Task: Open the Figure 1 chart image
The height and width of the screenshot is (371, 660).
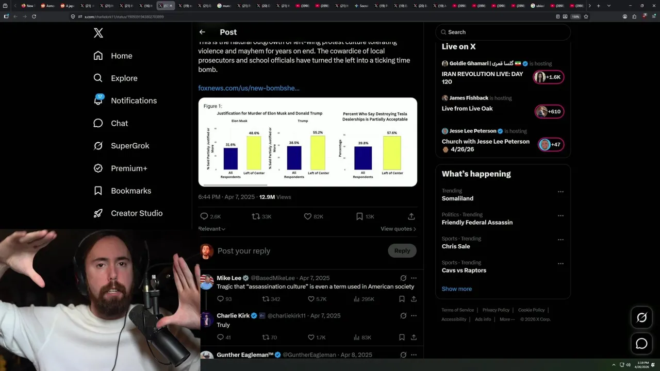Action: point(308,142)
